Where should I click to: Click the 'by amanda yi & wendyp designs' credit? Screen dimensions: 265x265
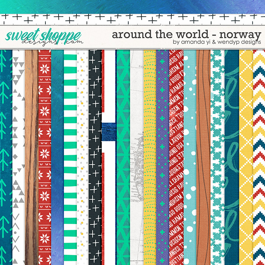(217, 42)
